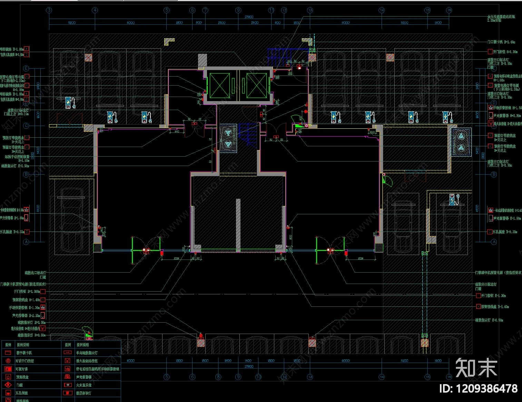Click the right elevator shaft in the core
This screenshot has height=402, width=522.
pos(257,85)
